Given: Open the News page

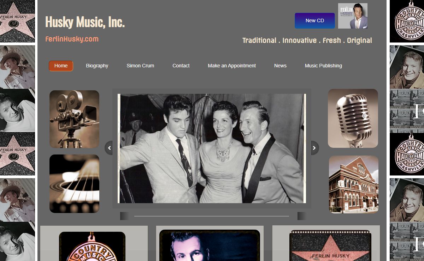Looking at the screenshot, I should coord(280,66).
